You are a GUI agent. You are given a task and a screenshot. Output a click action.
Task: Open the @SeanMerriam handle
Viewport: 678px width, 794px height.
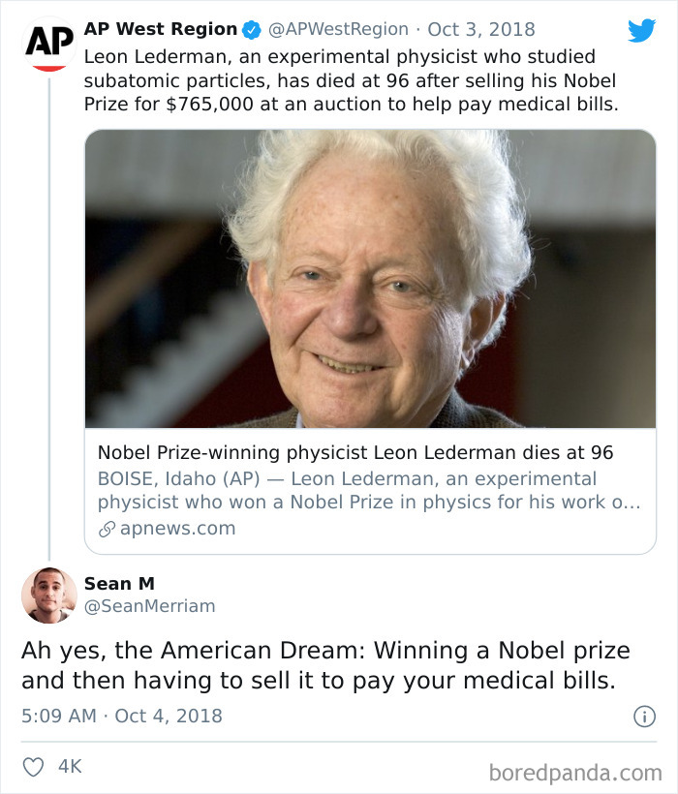pyautogui.click(x=150, y=605)
